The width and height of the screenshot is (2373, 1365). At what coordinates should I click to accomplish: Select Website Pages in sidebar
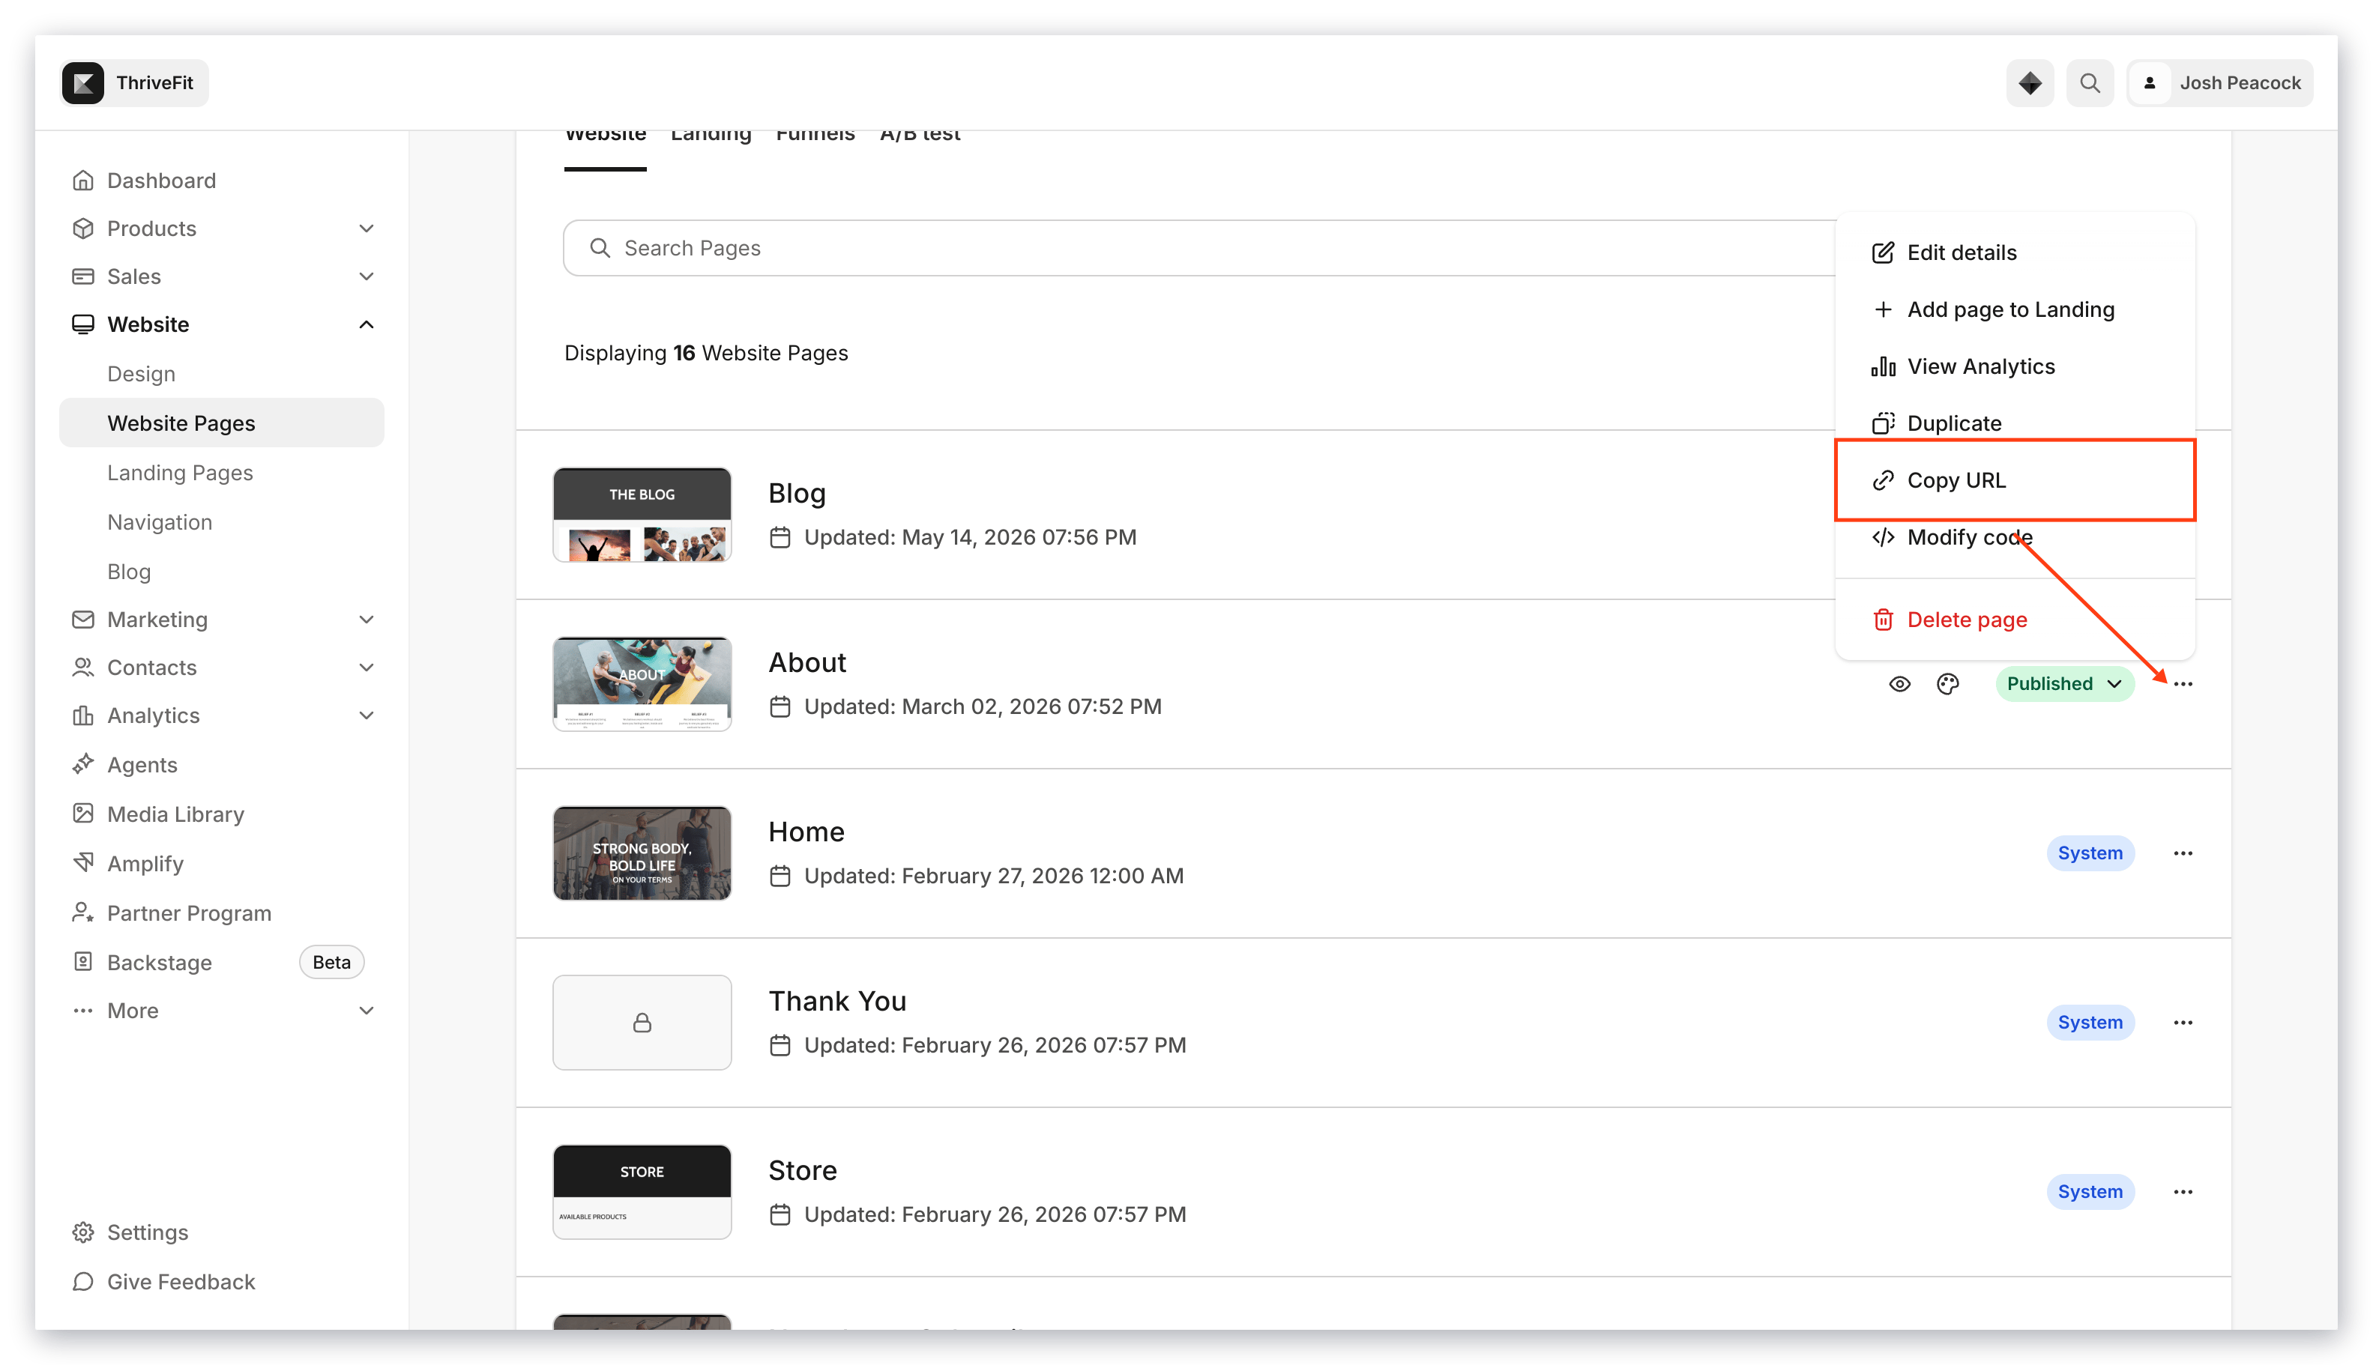[x=221, y=422]
